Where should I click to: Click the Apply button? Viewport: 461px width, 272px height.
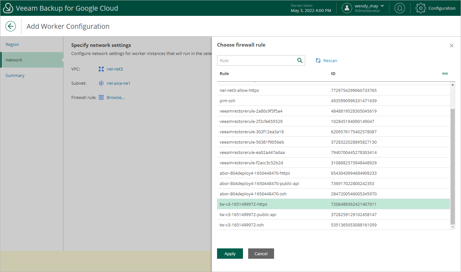click(230, 254)
